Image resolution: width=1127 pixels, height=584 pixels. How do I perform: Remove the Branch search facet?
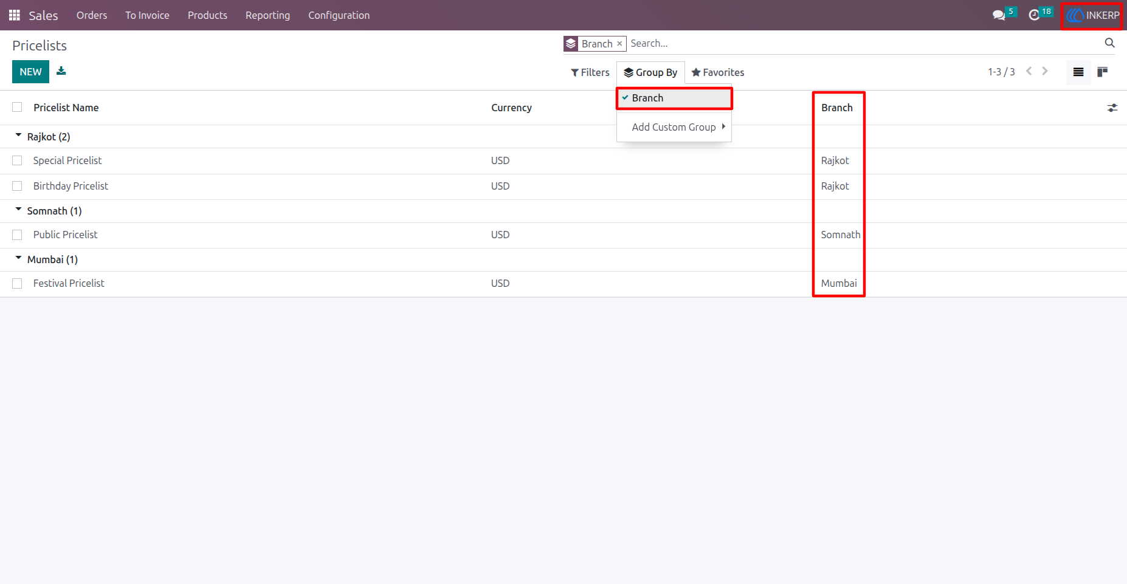tap(619, 44)
